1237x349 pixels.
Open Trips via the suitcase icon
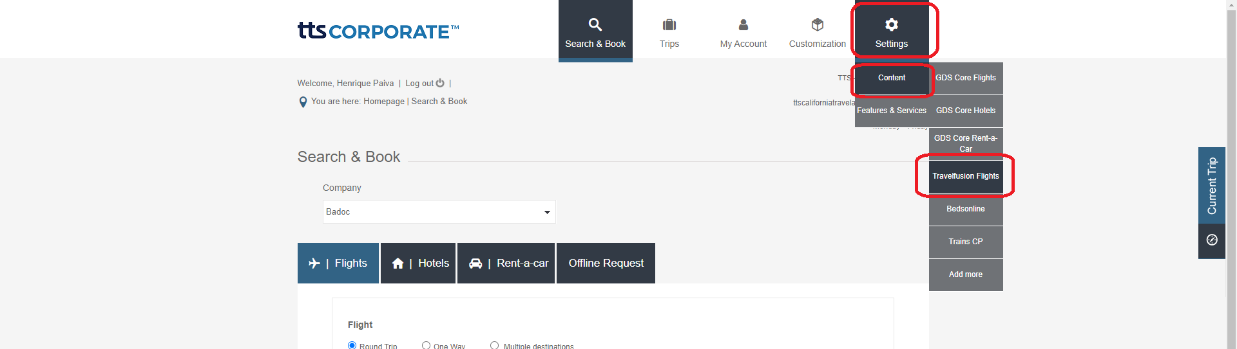click(x=669, y=24)
